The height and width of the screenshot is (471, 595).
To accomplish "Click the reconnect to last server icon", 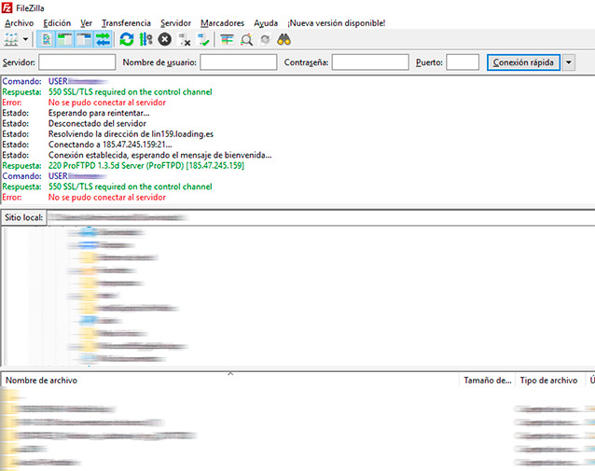I will (203, 39).
